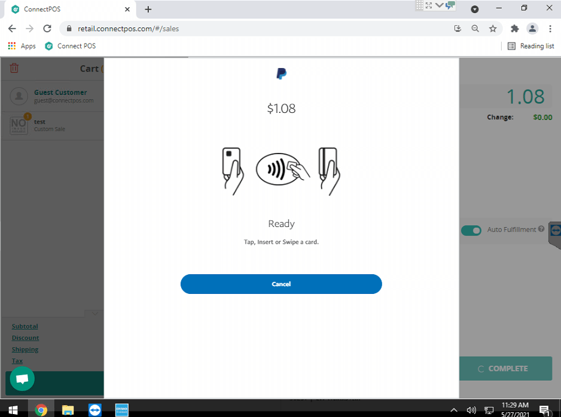Click the Ready status text
This screenshot has width=561, height=417.
point(281,223)
